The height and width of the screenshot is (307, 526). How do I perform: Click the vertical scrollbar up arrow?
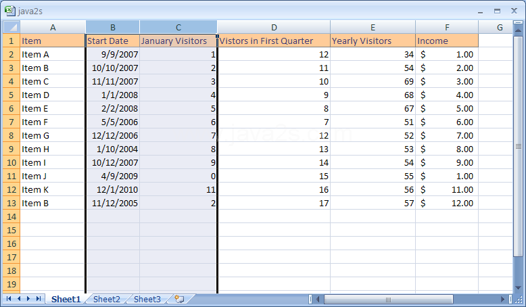click(518, 32)
